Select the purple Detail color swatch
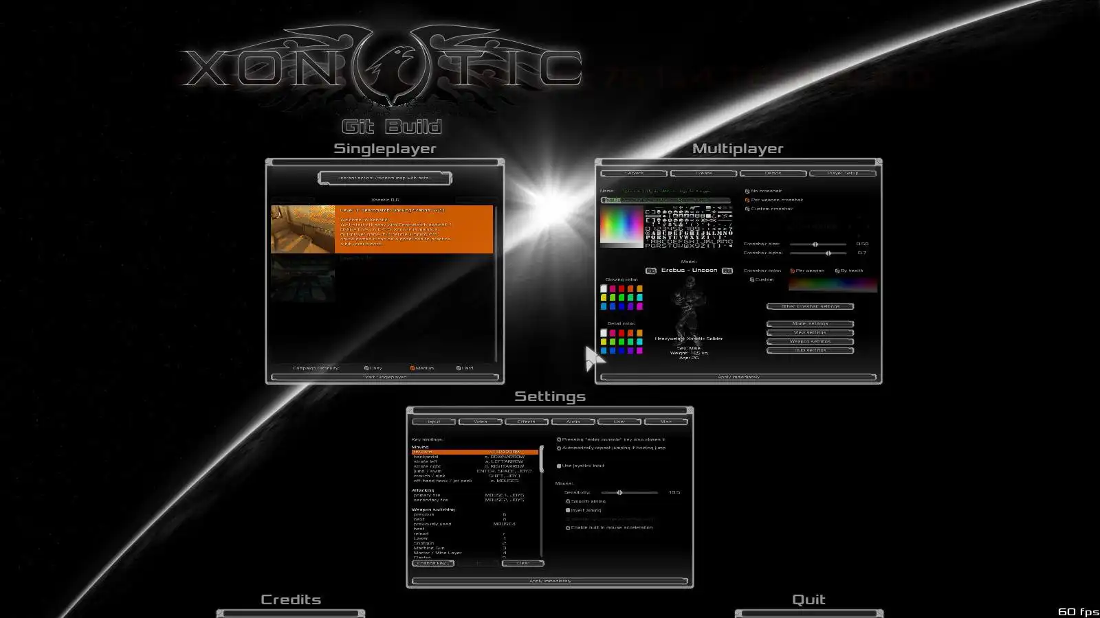 (630, 350)
